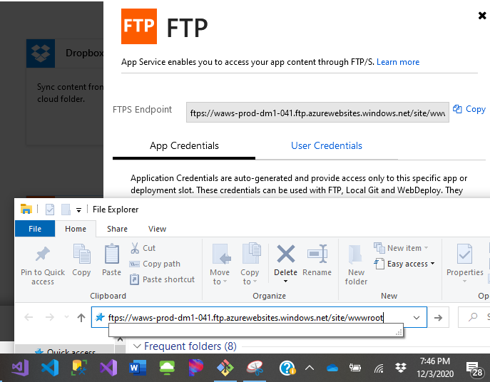This screenshot has height=382, width=490.
Task: Open Visual Studio Code from taskbar
Action: point(50,368)
